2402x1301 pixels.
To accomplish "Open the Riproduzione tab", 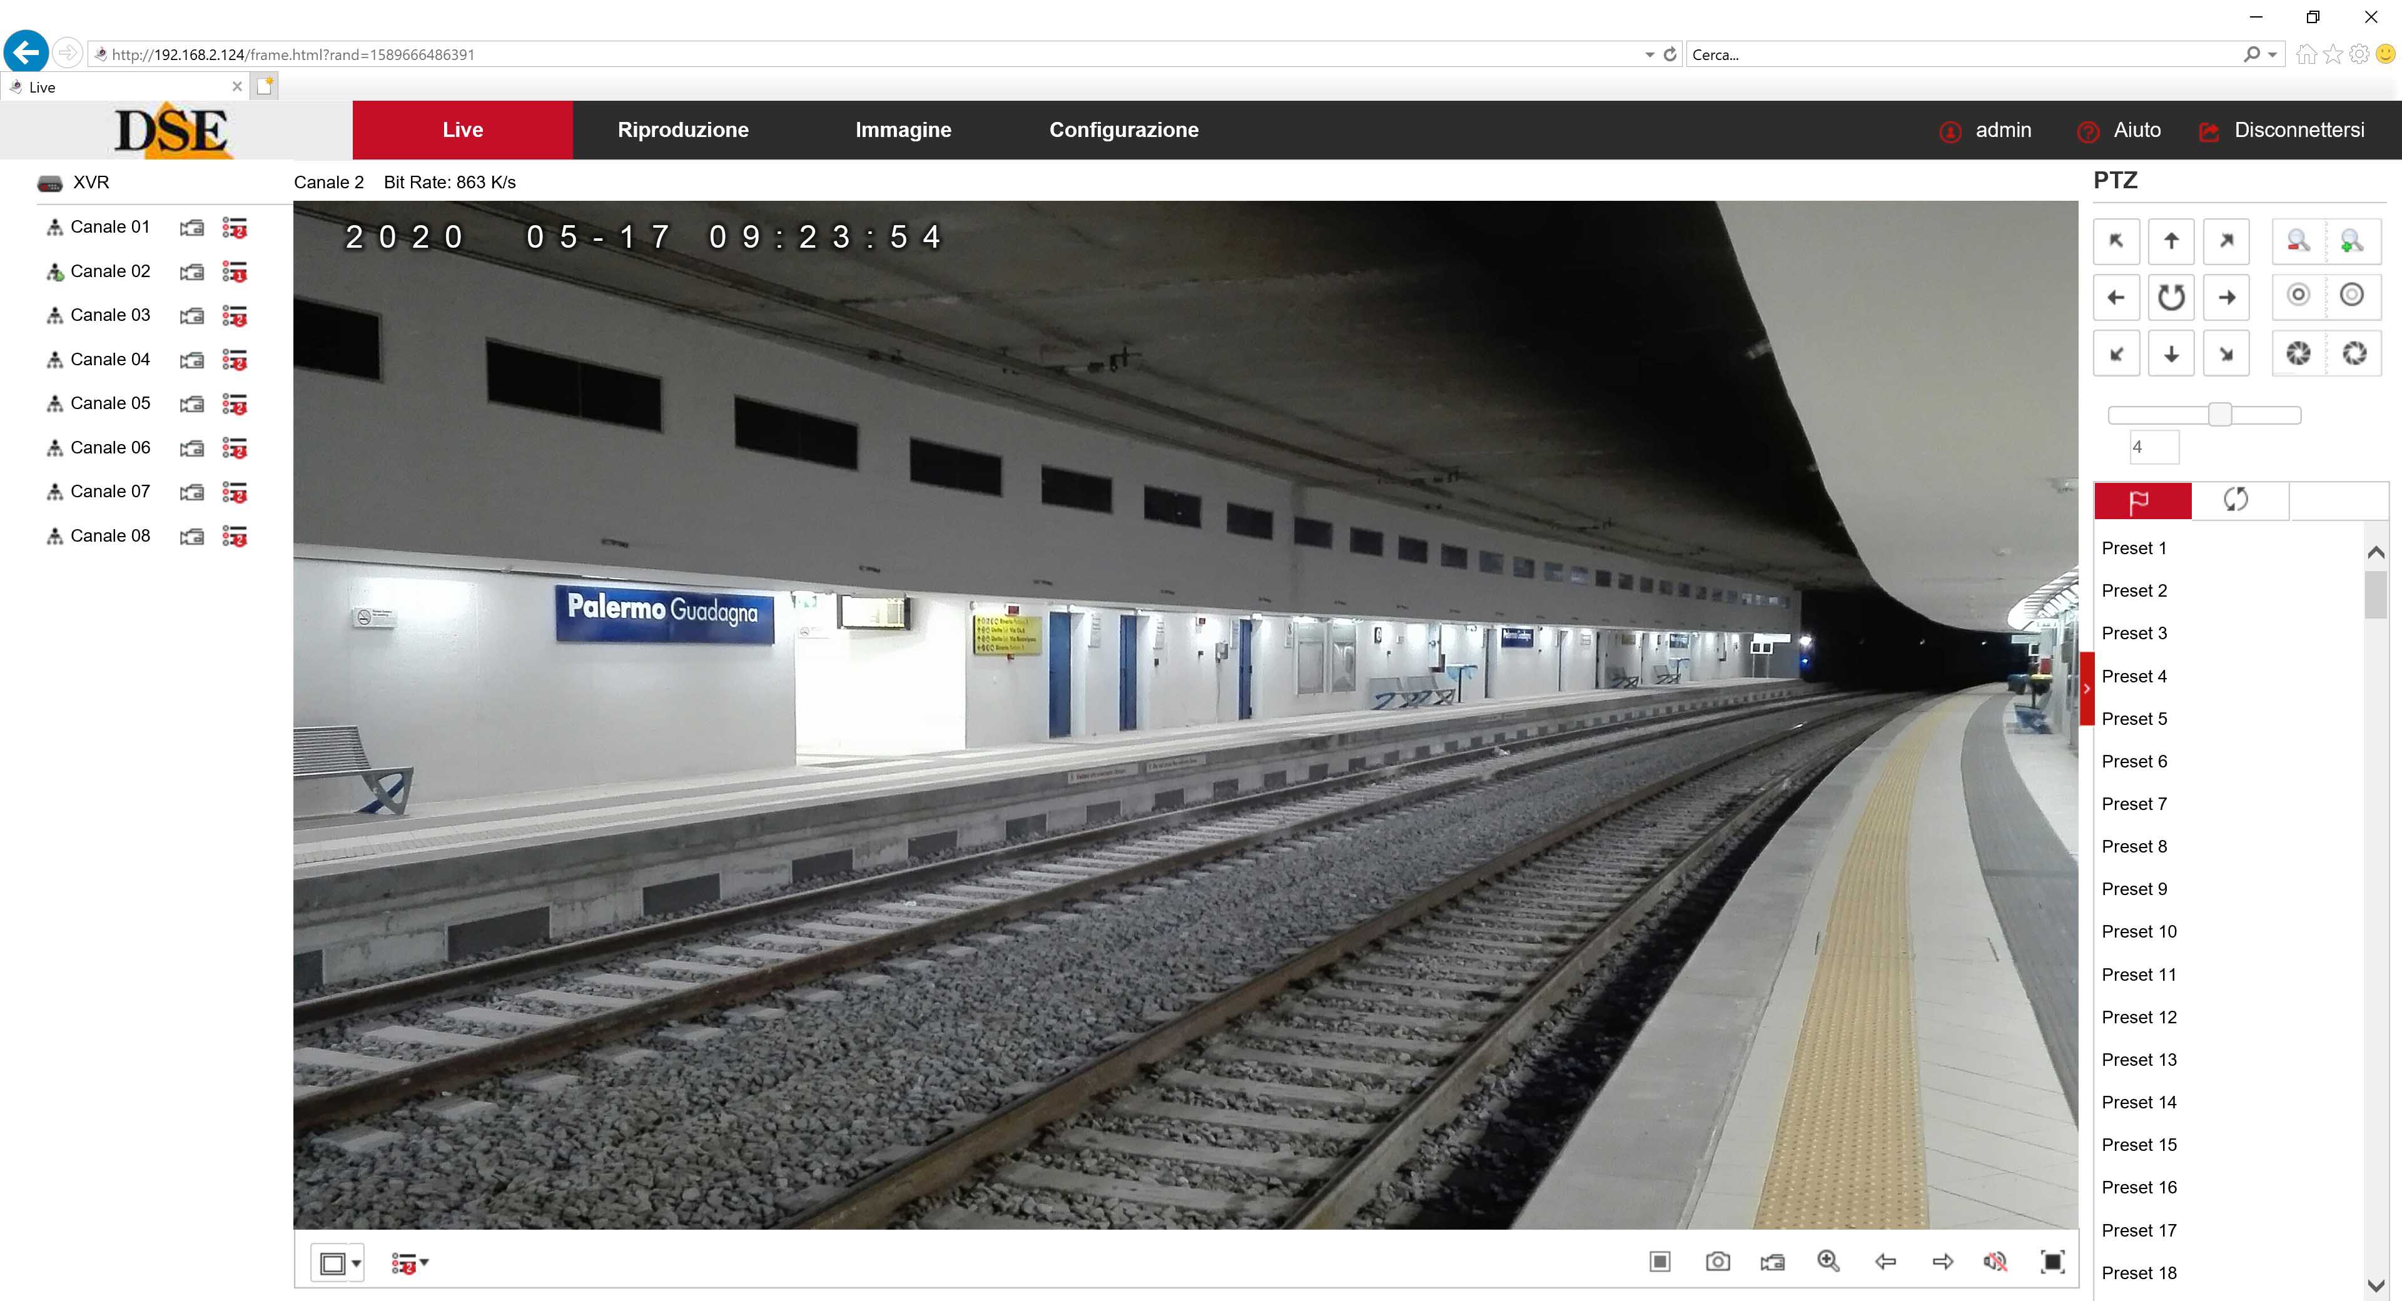I will click(x=682, y=129).
